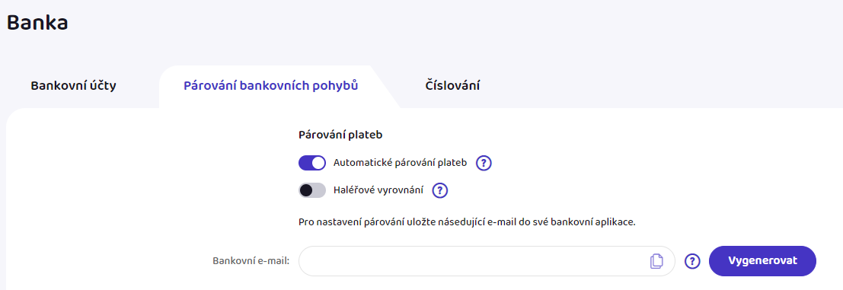This screenshot has width=843, height=290.
Task: Click the Bankovní e-mail field label
Action: [251, 261]
